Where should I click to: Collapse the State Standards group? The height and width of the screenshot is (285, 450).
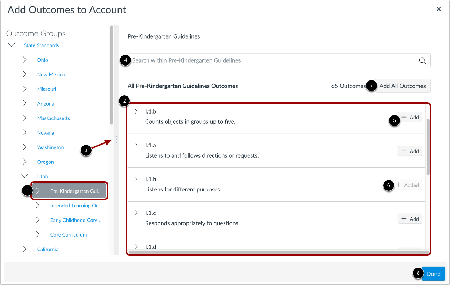click(11, 45)
